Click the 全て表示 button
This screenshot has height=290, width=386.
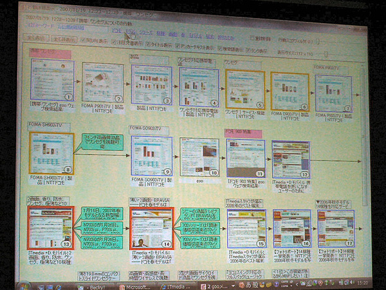[36, 38]
